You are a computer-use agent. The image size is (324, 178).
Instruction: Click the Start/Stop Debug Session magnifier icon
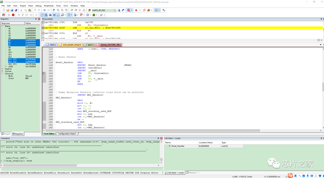pyautogui.click(x=128, y=10)
